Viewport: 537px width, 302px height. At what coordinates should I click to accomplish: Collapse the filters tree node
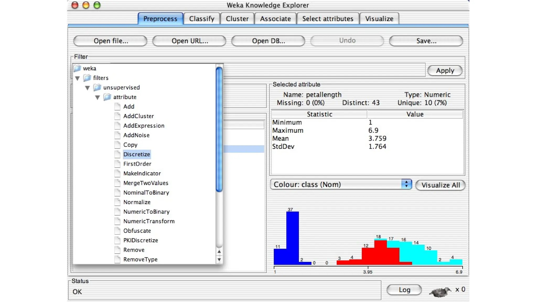coord(77,78)
